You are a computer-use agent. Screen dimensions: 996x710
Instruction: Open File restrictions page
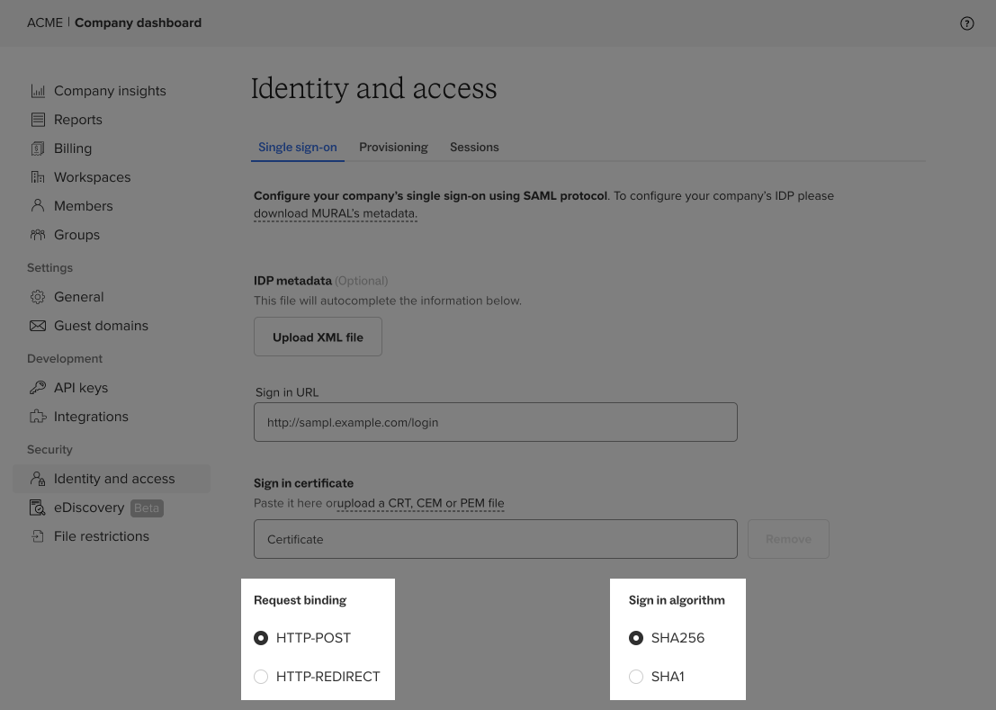pyautogui.click(x=102, y=536)
